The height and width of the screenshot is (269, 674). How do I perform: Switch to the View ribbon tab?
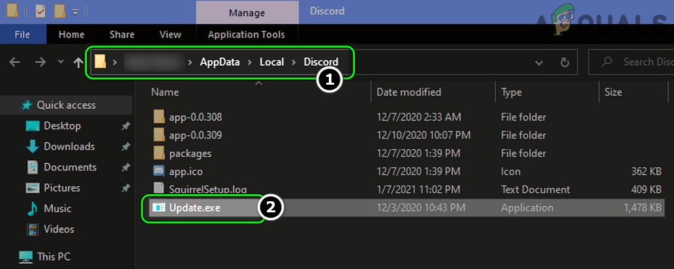pyautogui.click(x=170, y=35)
